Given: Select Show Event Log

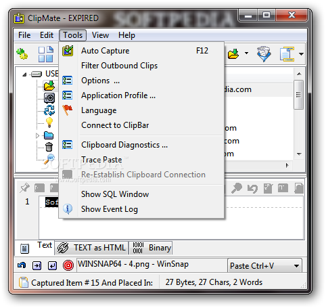Looking at the screenshot, I should pos(142,209).
